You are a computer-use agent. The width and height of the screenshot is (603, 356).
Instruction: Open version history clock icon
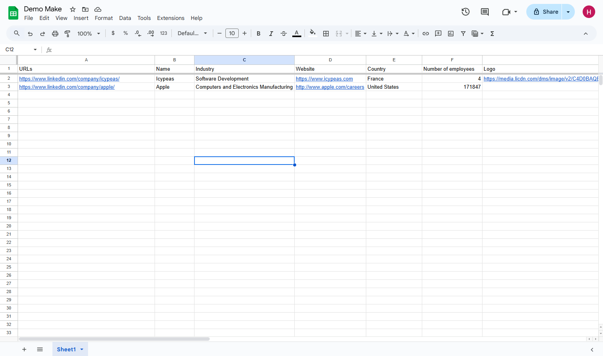(x=466, y=12)
